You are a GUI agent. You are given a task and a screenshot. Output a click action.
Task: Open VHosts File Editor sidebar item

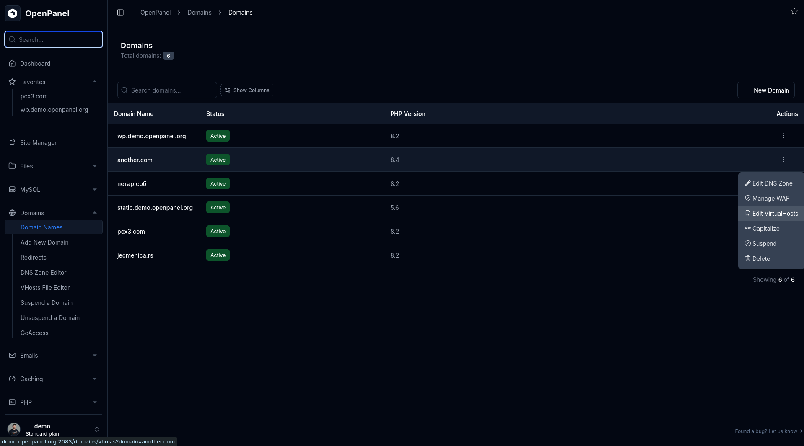45,288
